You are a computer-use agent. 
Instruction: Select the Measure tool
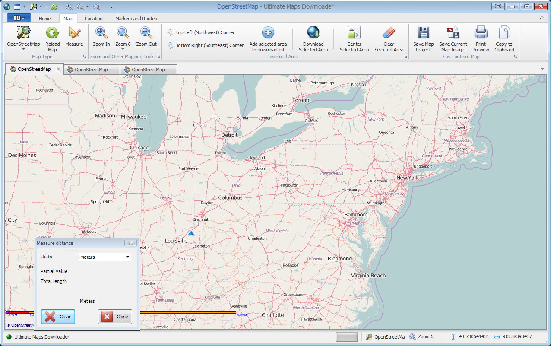[74, 33]
